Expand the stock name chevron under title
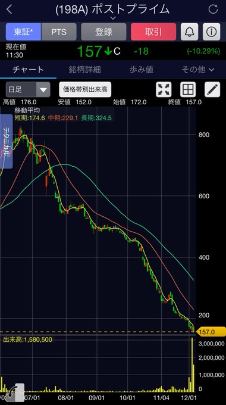 [113, 18]
